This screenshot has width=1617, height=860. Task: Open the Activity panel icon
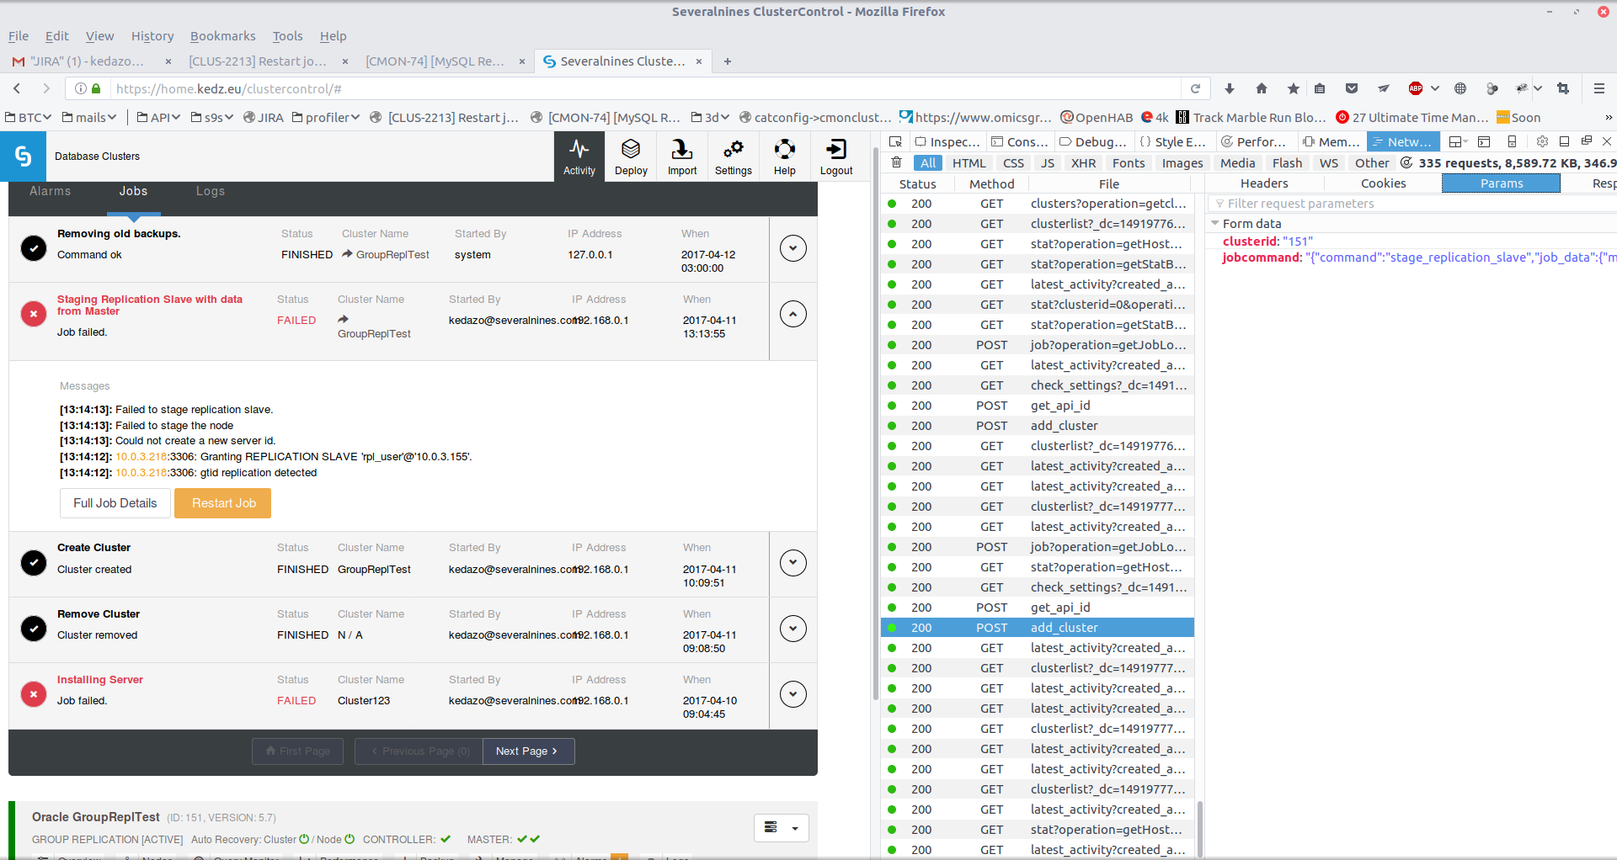[x=579, y=157]
